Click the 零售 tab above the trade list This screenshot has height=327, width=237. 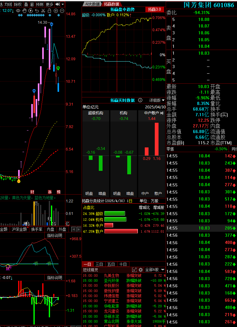[x=171, y=149]
